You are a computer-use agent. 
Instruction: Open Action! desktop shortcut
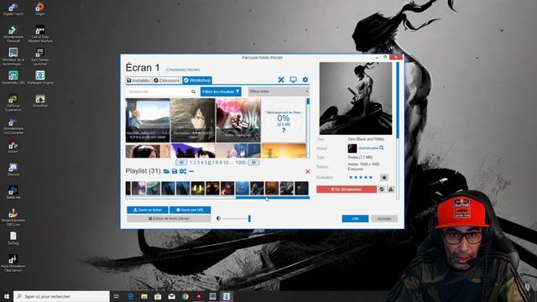pos(13,147)
